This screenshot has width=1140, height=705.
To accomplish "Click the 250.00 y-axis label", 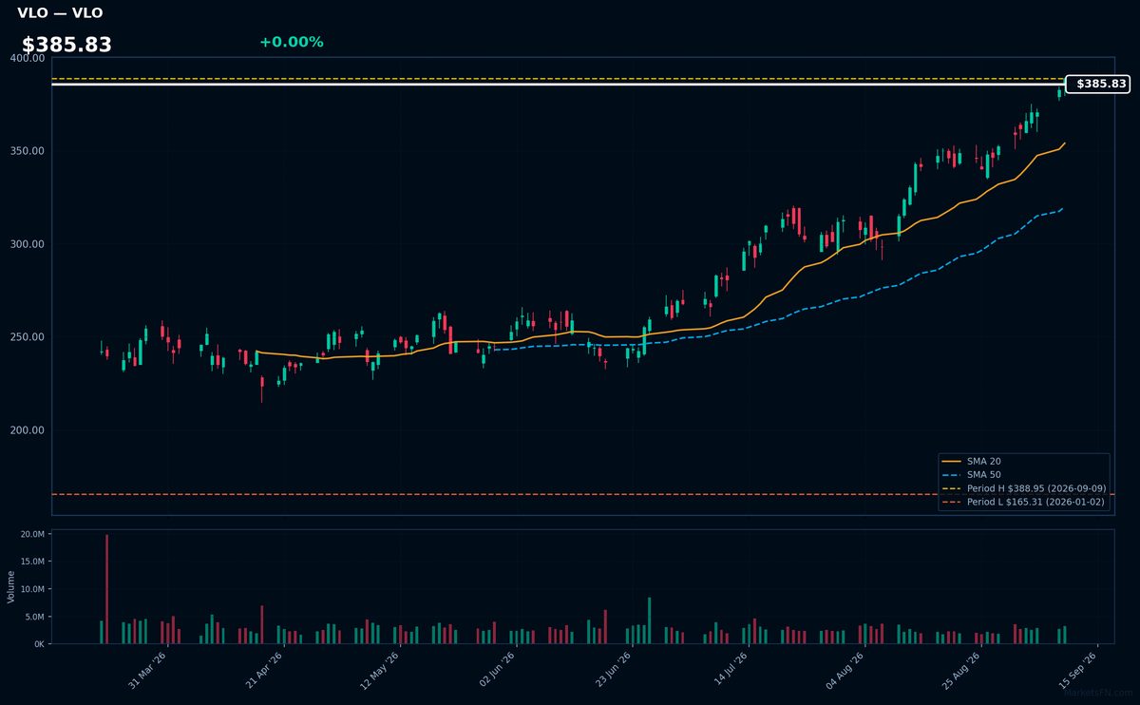I will [x=28, y=337].
